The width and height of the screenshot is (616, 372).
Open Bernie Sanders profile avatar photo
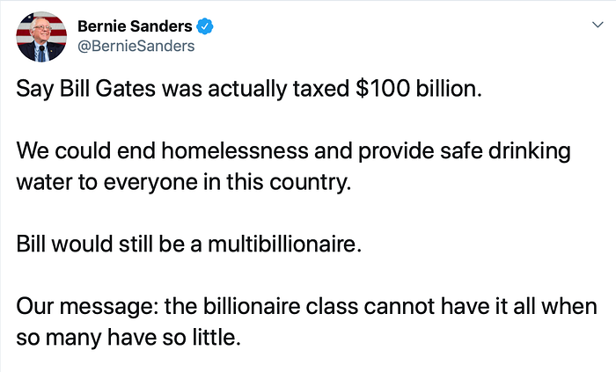(41, 36)
